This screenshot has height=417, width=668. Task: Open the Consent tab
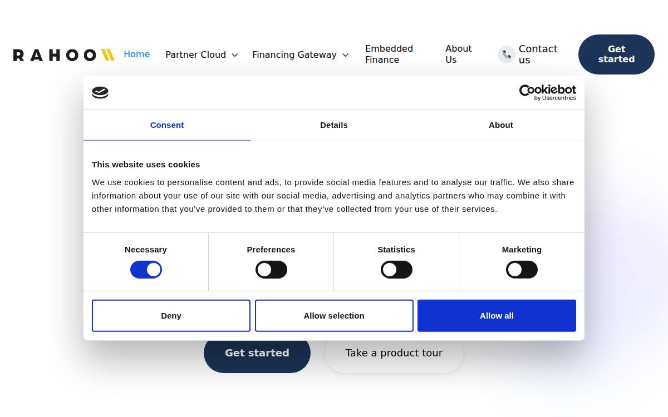[167, 125]
